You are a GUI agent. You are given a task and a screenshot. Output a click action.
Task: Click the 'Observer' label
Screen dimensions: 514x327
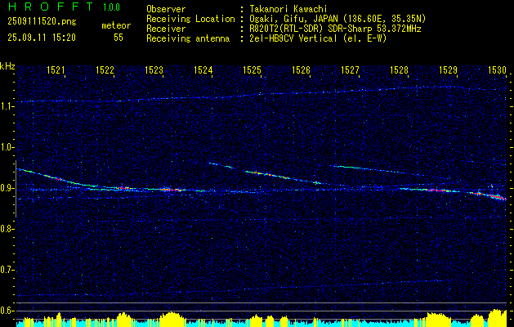tap(166, 9)
